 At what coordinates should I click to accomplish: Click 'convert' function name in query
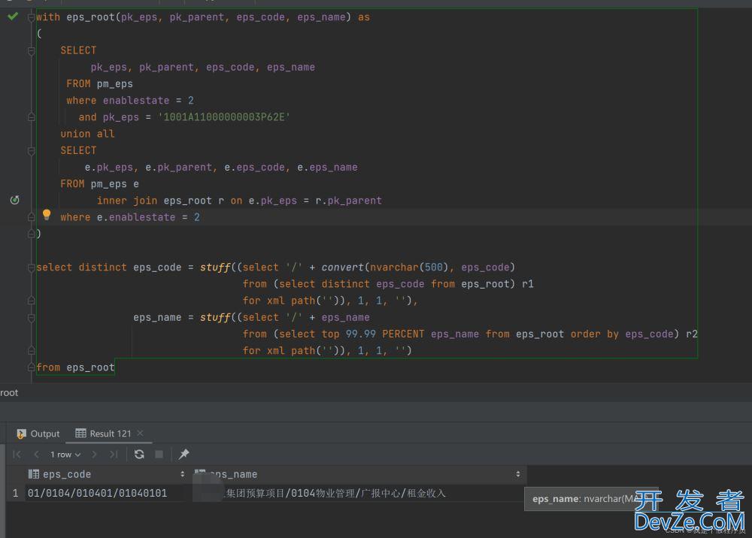[342, 267]
